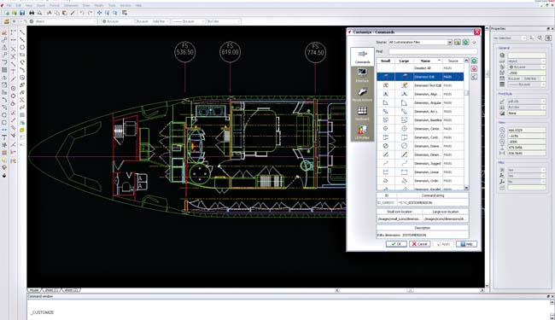Viewport: 555px width, 320px height.
Task: Click the Print Preview magnifier page icon
Action: click(39, 13)
